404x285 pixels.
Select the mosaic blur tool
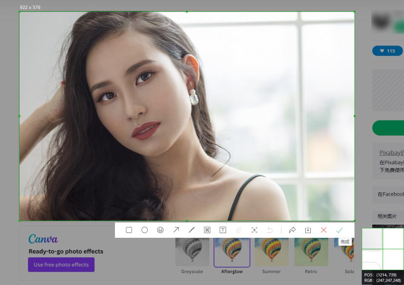pyautogui.click(x=207, y=230)
